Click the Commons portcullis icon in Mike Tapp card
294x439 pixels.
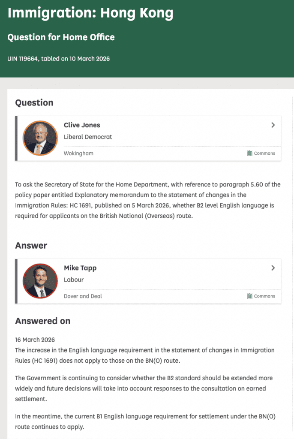pyautogui.click(x=249, y=296)
